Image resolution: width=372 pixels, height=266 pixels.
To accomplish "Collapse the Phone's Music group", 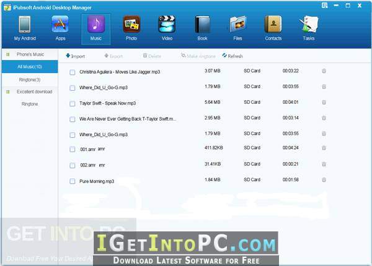I will pos(8,54).
